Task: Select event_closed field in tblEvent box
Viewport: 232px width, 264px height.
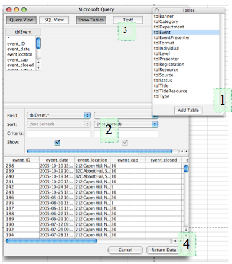Action: coord(21,65)
